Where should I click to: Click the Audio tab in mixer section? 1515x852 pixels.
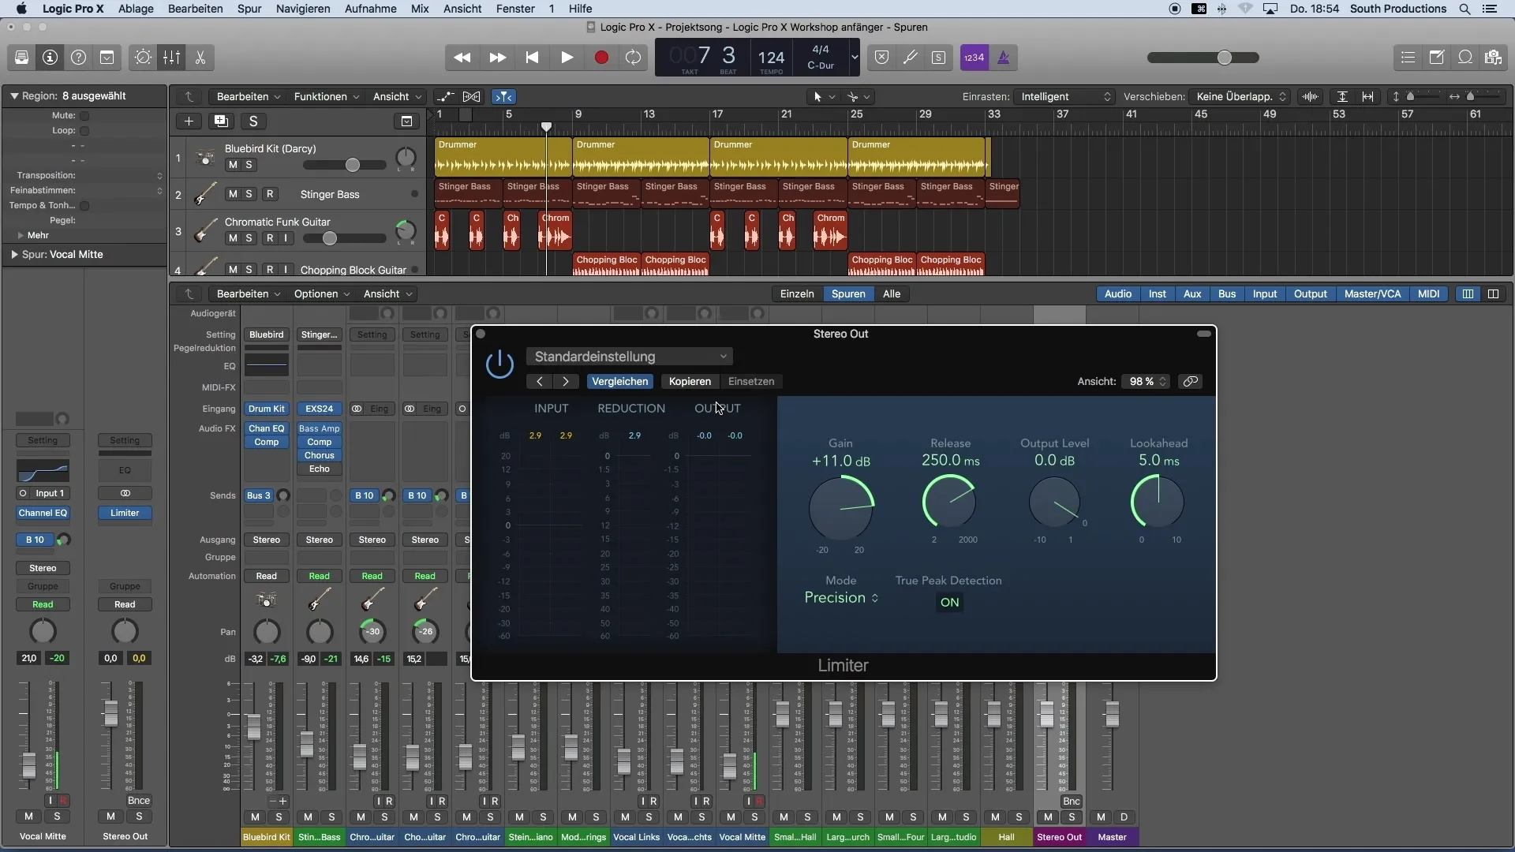1117,293
